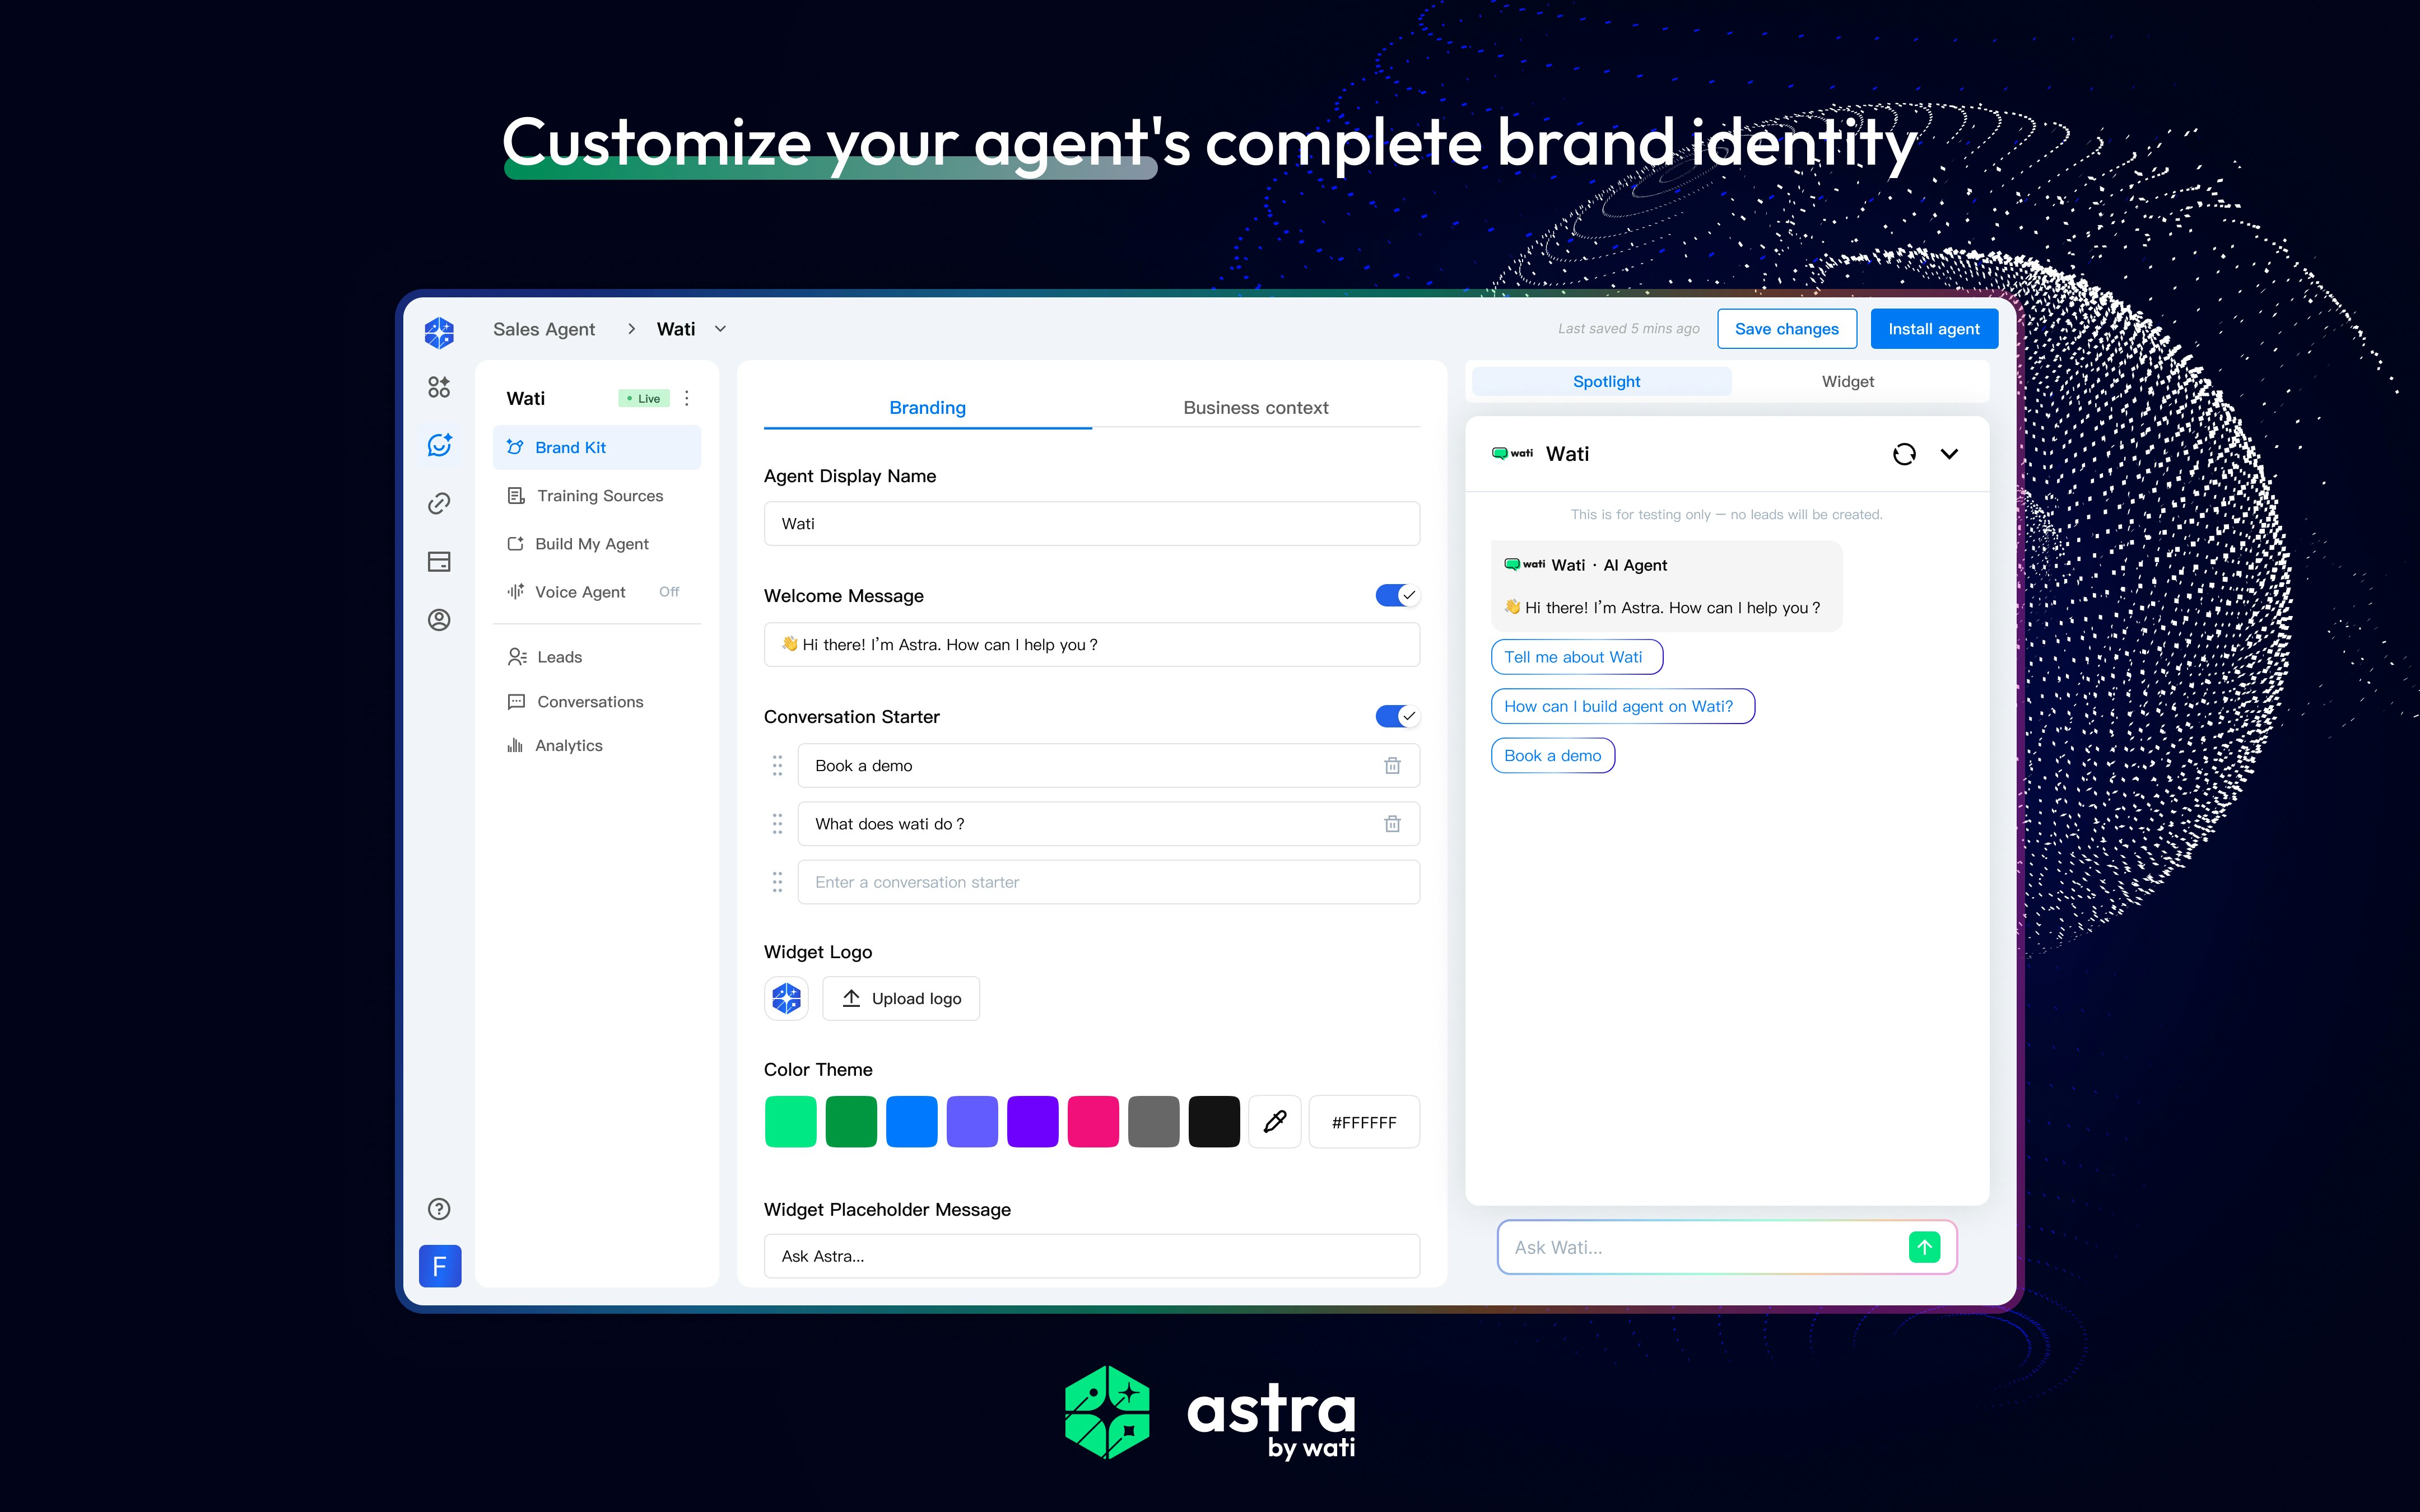Disable the Conversation Starter toggle
The width and height of the screenshot is (2420, 1512).
coord(1396,717)
